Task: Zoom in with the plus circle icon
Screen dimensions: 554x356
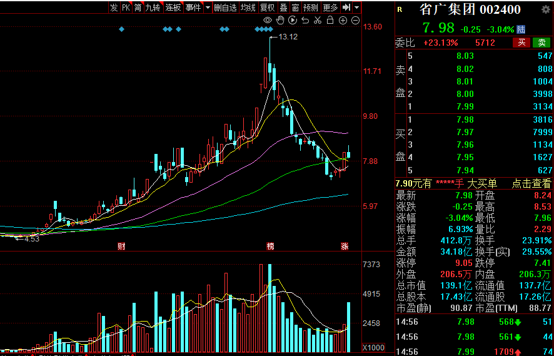Action: (x=343, y=21)
